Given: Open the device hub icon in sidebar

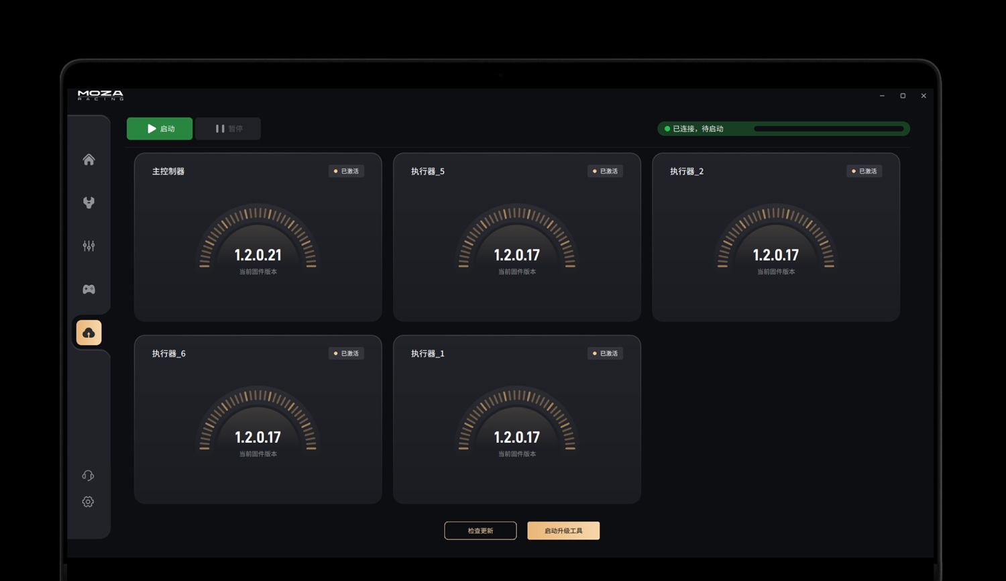Looking at the screenshot, I should [89, 203].
